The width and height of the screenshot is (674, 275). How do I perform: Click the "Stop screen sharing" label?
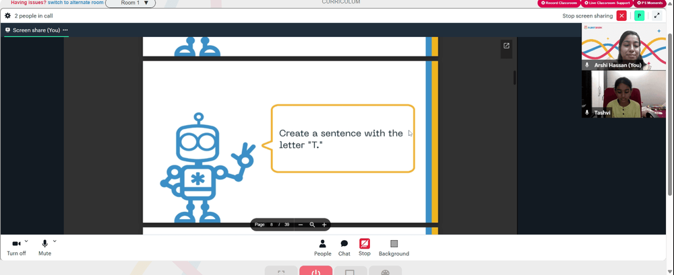coord(588,16)
